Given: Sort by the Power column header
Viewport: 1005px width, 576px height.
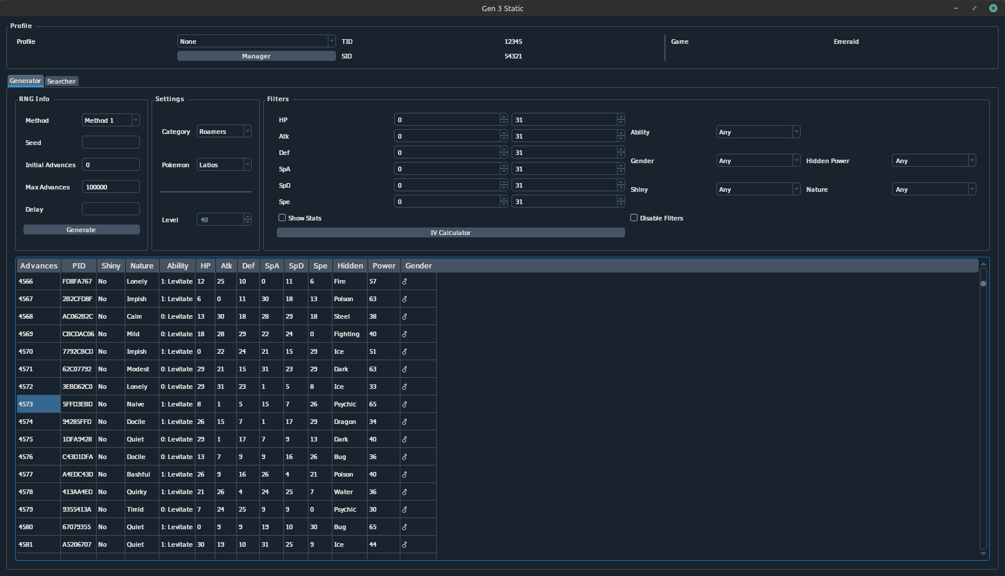Looking at the screenshot, I should point(384,265).
